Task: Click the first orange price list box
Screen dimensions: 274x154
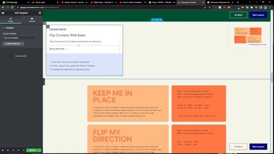Action: pyautogui.click(x=199, y=104)
